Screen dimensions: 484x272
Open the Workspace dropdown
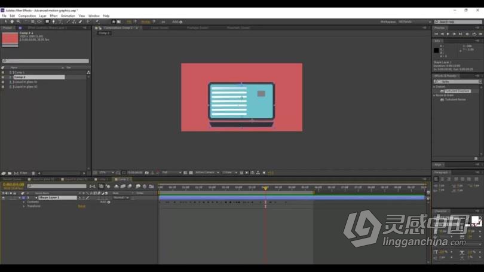(413, 22)
